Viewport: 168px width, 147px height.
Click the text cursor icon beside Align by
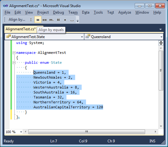pyautogui.click(x=31, y=19)
